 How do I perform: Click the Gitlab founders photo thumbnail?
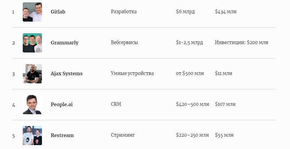[x=32, y=12]
